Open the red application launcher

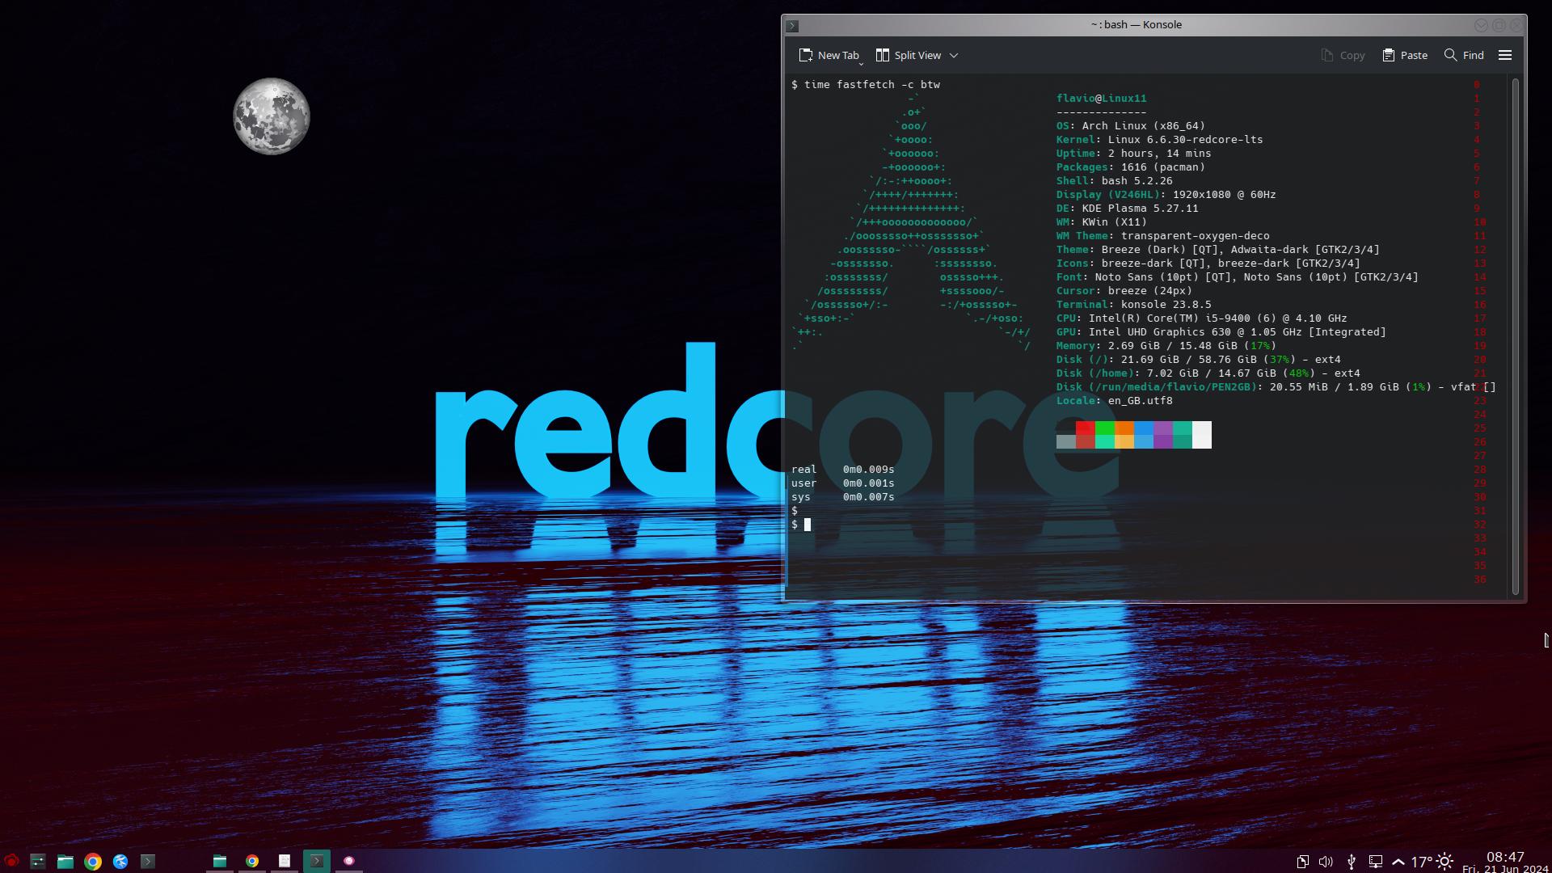click(11, 861)
